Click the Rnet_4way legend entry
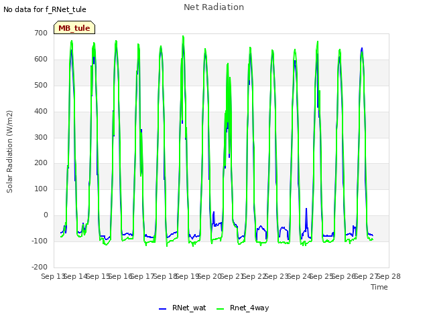This screenshot has height=321, width=429. (243, 308)
